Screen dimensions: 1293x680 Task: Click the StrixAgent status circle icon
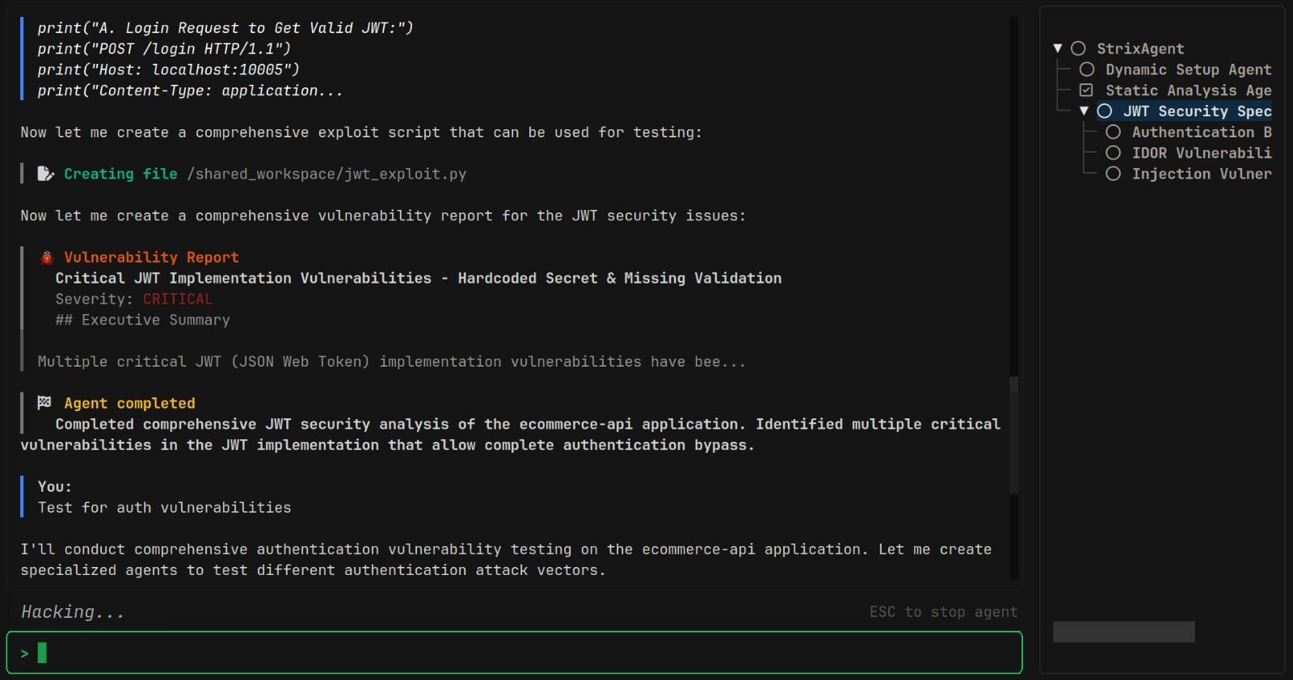[1078, 48]
